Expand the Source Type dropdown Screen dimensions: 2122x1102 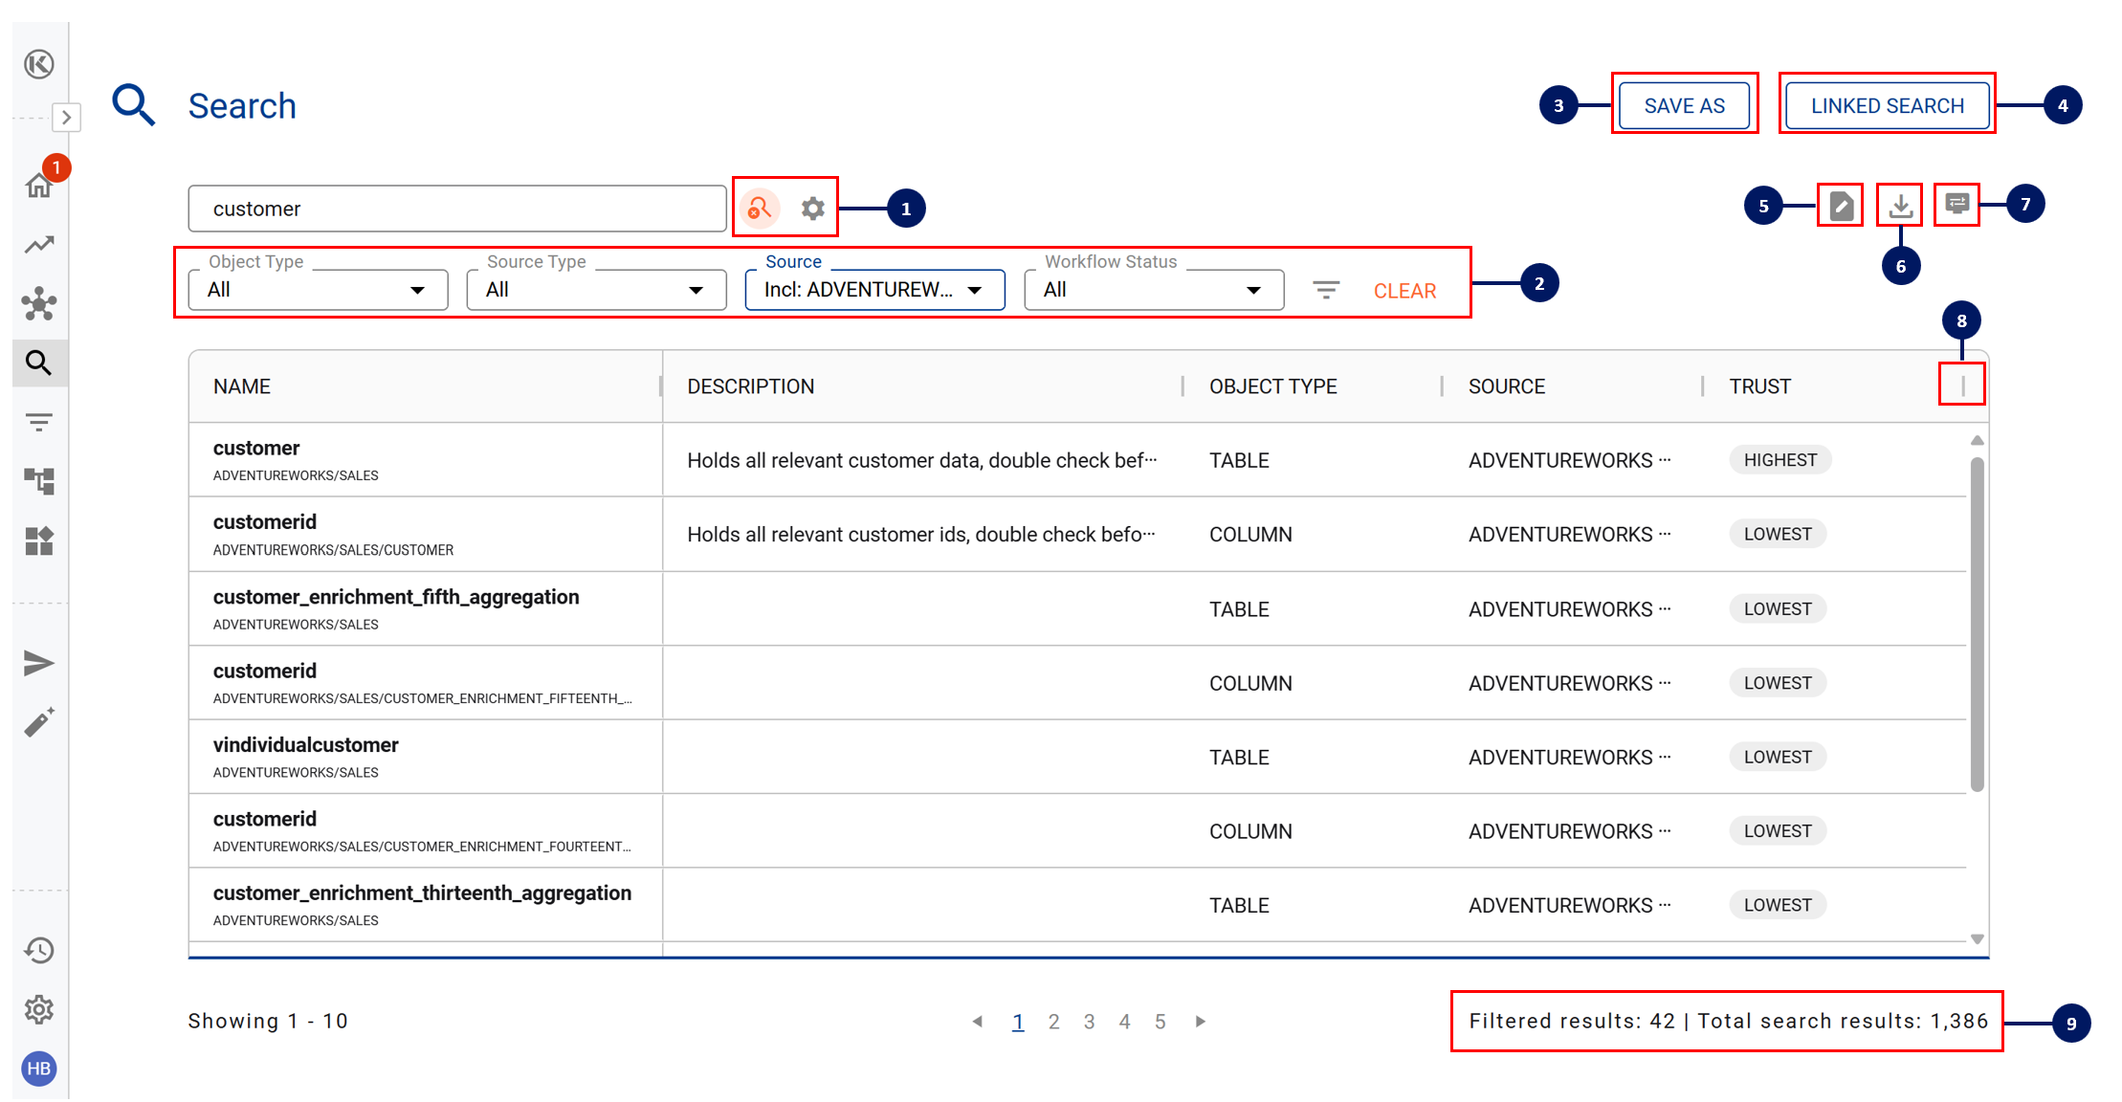click(x=596, y=290)
